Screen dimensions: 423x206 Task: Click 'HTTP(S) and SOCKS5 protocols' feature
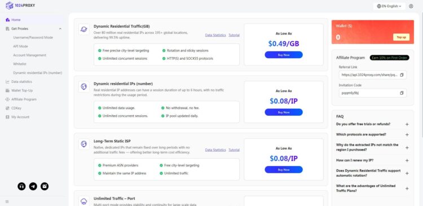coord(188,58)
